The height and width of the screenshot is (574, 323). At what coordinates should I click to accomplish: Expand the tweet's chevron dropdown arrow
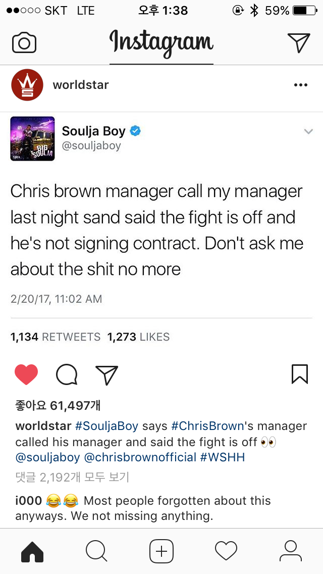pyautogui.click(x=308, y=131)
